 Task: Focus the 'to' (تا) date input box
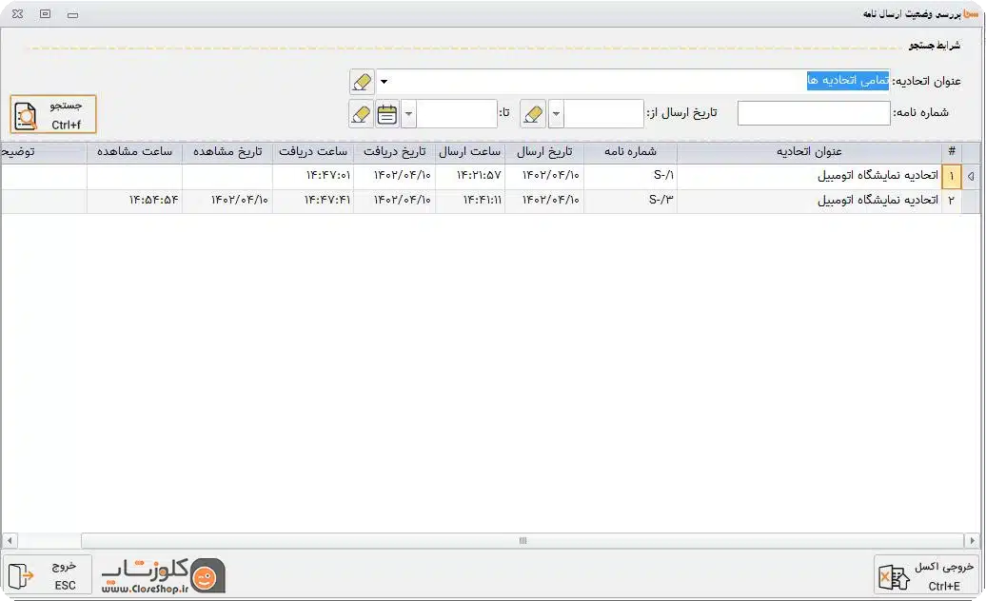tap(457, 114)
